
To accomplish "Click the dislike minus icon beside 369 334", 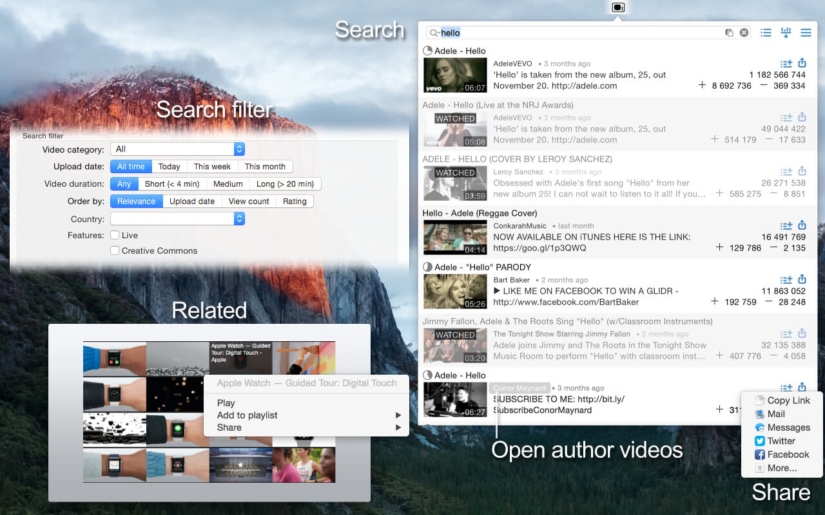I will [x=764, y=85].
